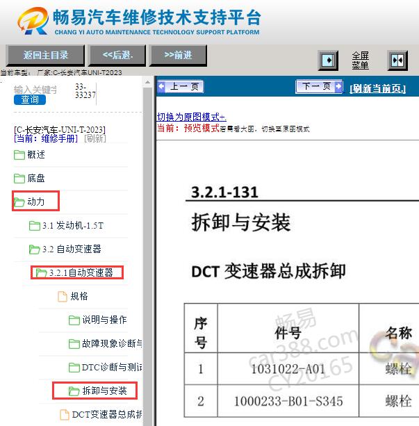Go back with <<后退 button

click(x=117, y=55)
